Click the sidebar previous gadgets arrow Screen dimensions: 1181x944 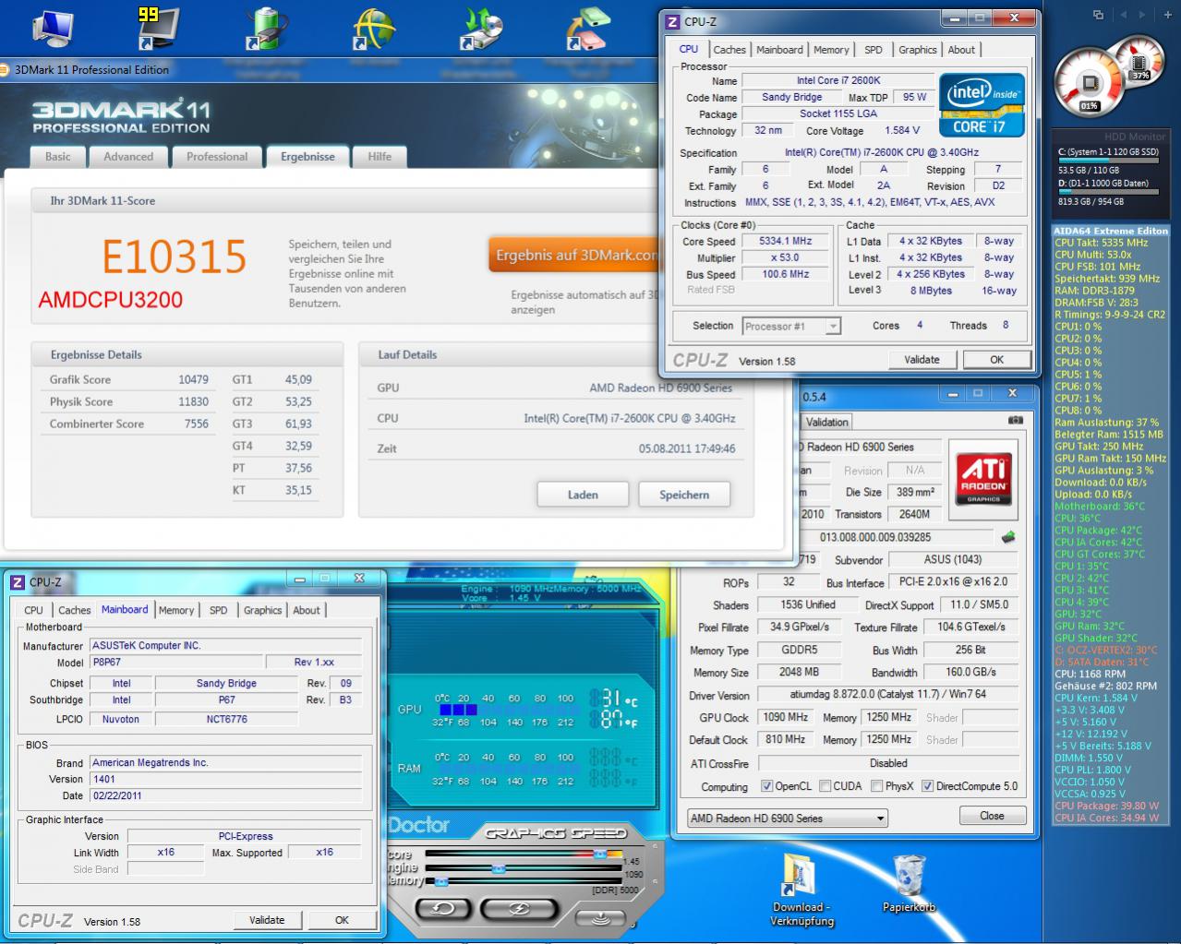1124,15
